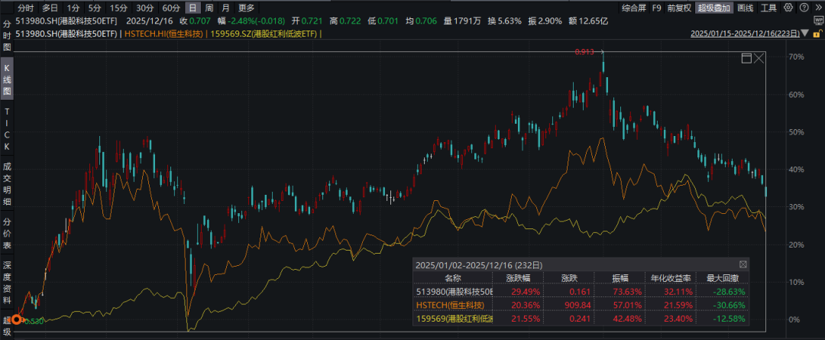Screen dimensions: 825x340
Task: Open the 前复权 adjustment option
Action: [x=679, y=8]
